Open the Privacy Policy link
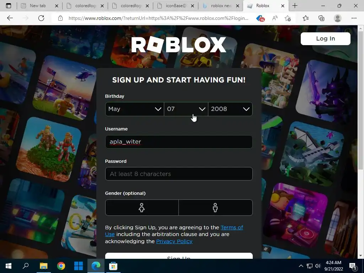 pyautogui.click(x=174, y=241)
